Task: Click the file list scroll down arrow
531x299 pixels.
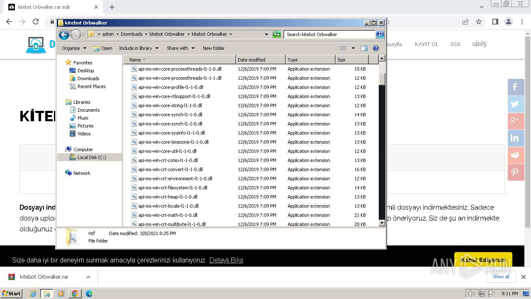Action: tap(382, 223)
